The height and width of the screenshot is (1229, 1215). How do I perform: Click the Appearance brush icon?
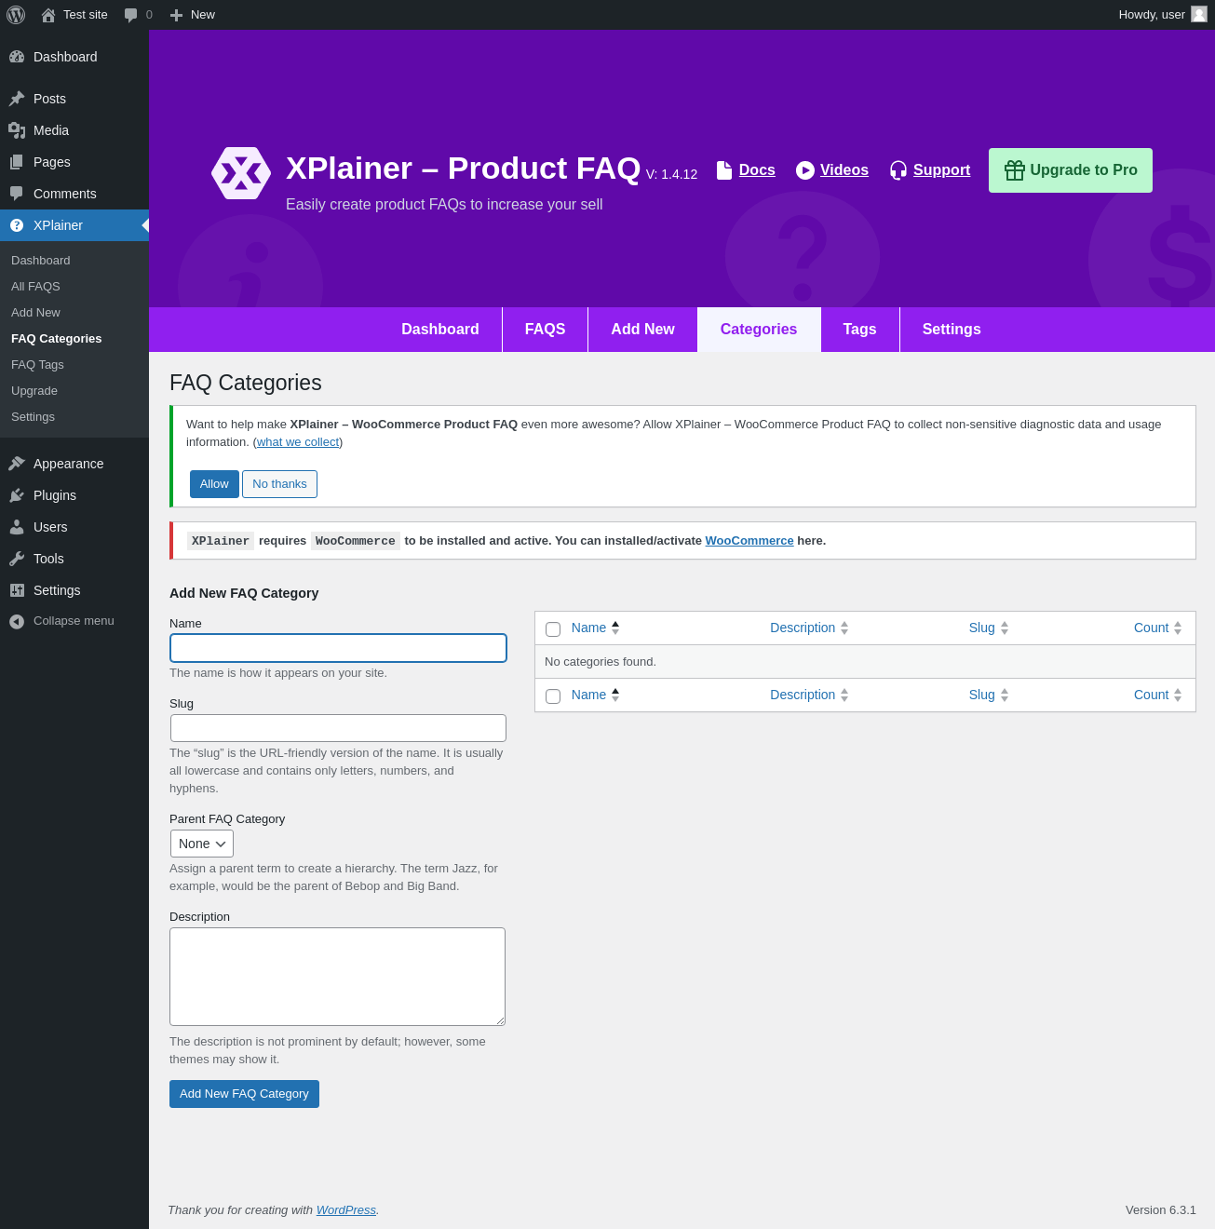[x=17, y=464]
